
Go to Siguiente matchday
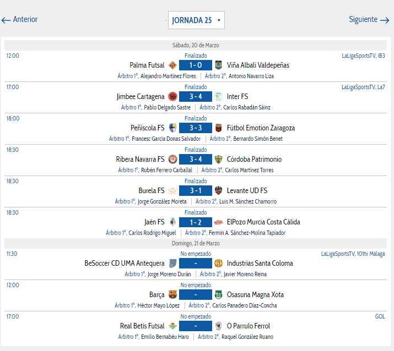click(x=369, y=20)
